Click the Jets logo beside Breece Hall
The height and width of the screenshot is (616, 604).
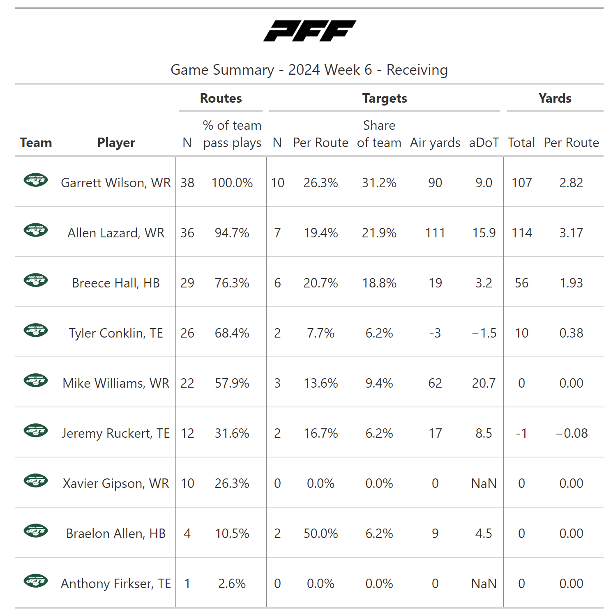(x=36, y=280)
